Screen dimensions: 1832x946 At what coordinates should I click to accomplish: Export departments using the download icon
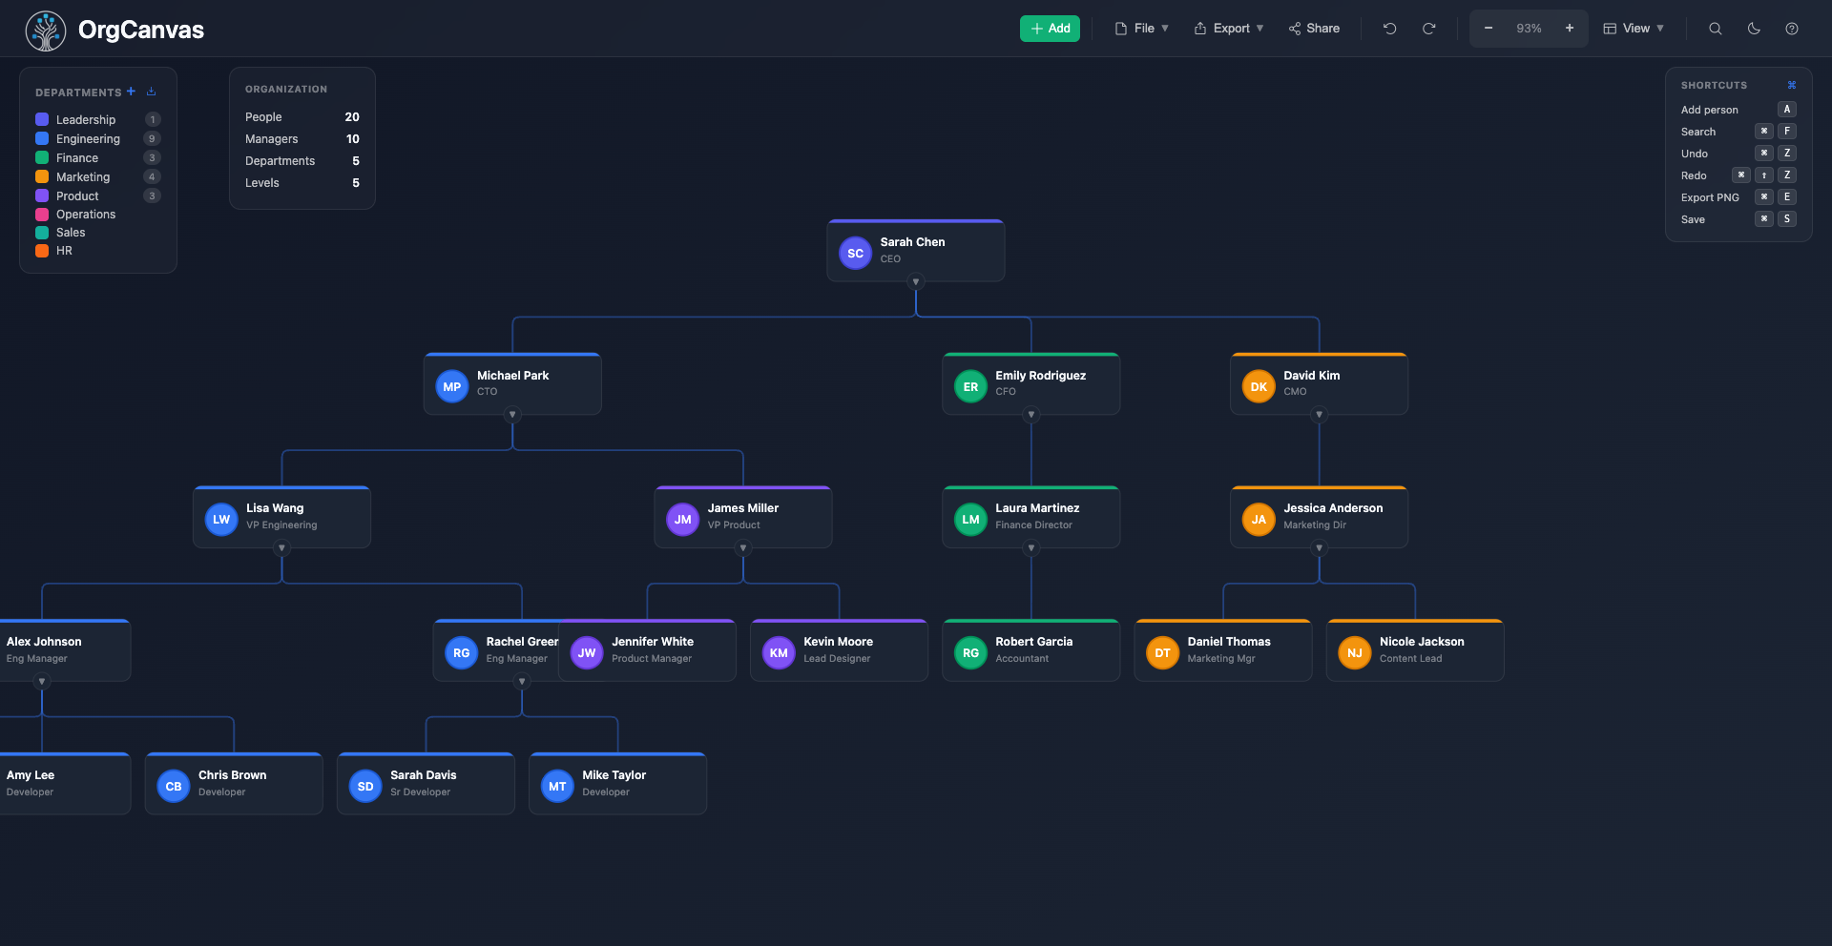[150, 91]
